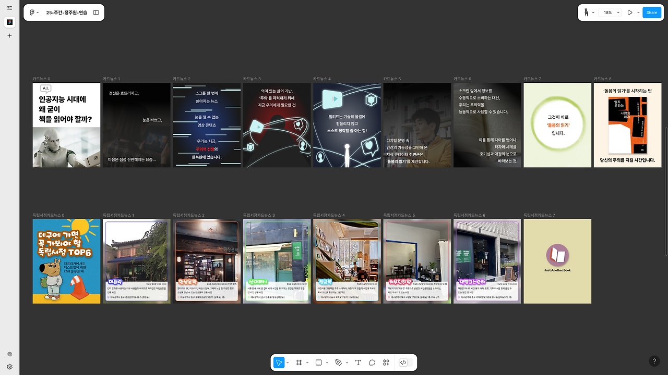Select the 카드뉴스 1 frame label
The width and height of the screenshot is (668, 375).
point(112,79)
